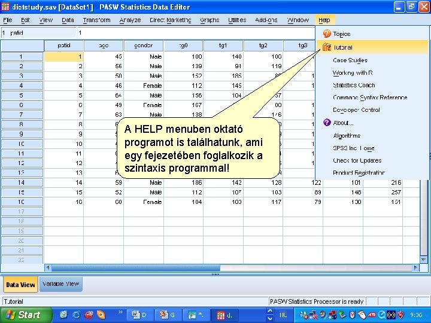The height and width of the screenshot is (323, 431).
Task: Select the Data View tab
Action: point(20,285)
